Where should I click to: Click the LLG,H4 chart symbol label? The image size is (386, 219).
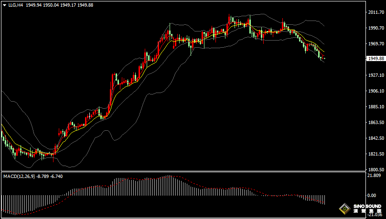pyautogui.click(x=16, y=5)
